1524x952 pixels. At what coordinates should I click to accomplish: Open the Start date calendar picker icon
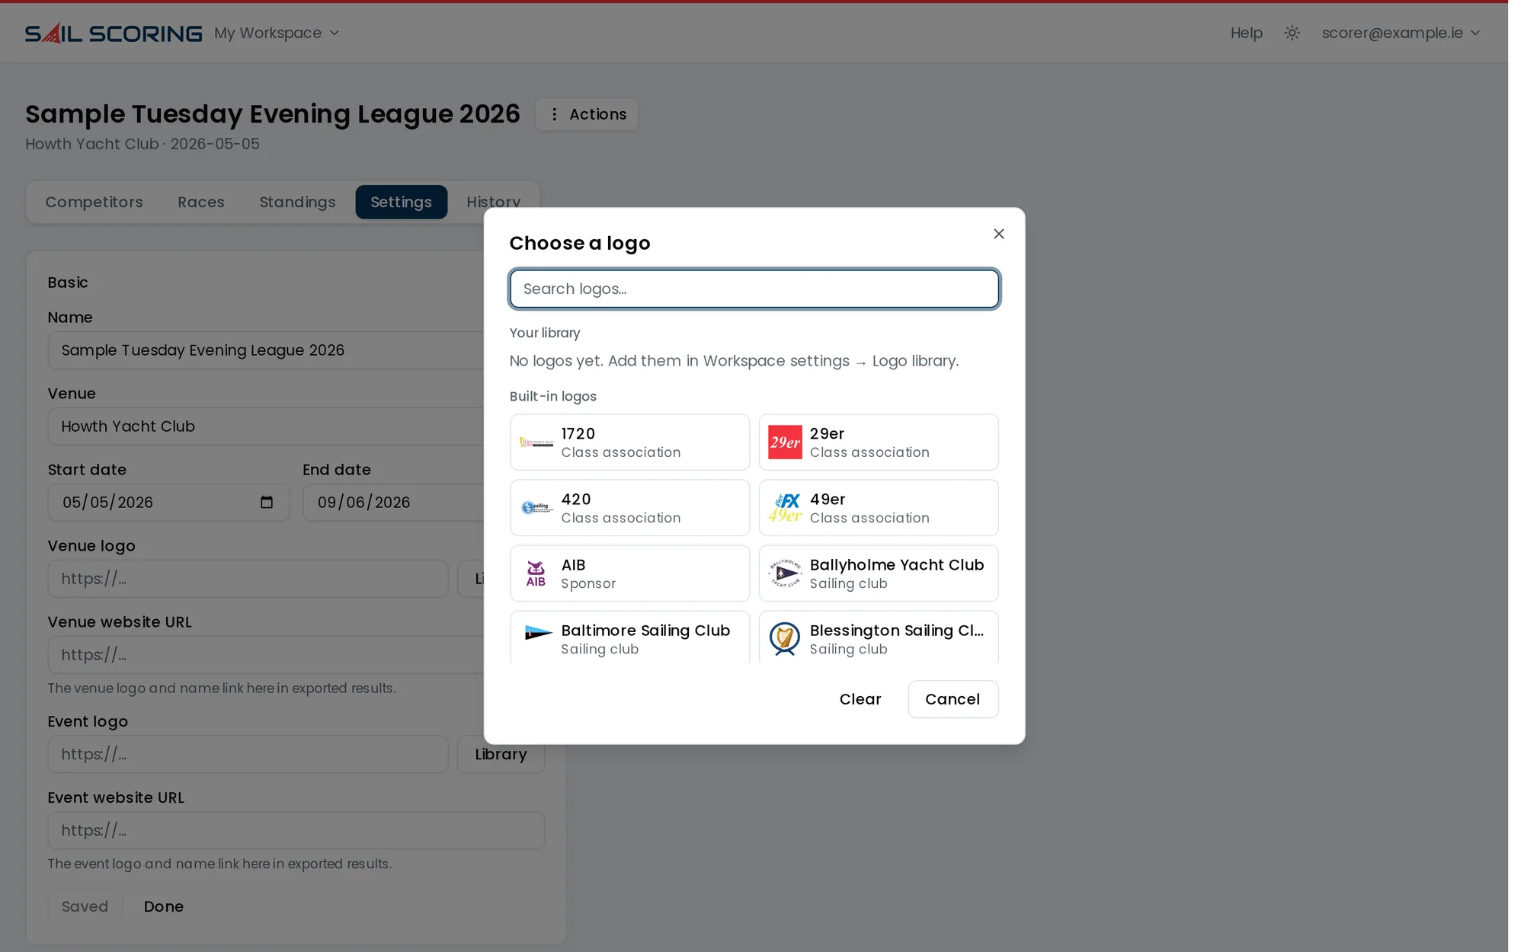click(x=267, y=503)
